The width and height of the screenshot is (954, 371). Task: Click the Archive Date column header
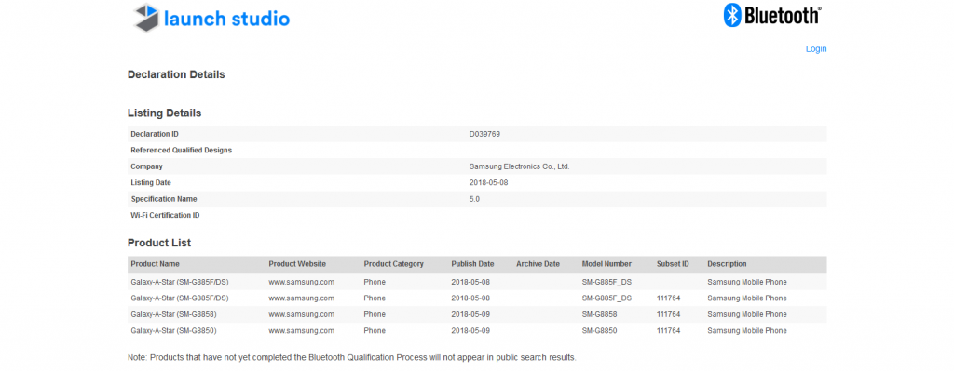pos(538,264)
